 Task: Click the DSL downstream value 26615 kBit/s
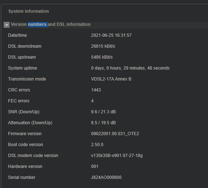point(103,46)
